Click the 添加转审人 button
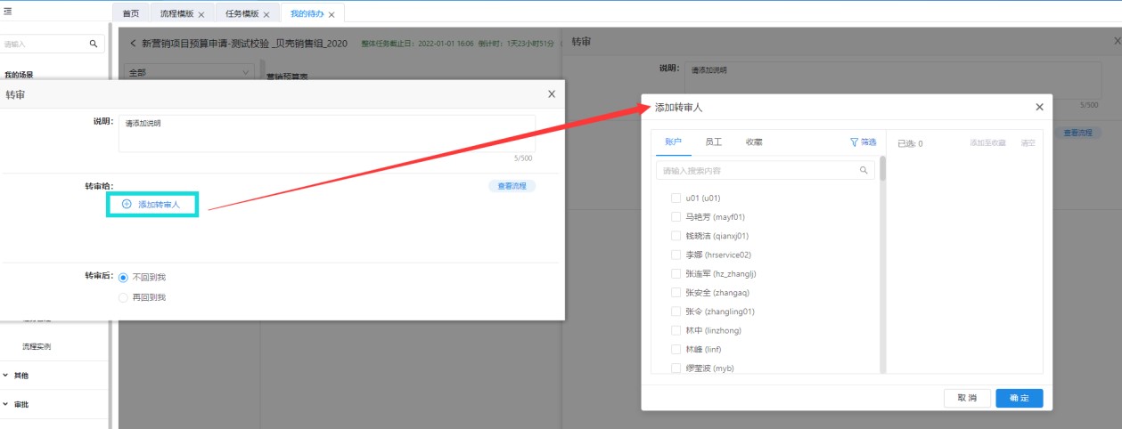 [x=152, y=205]
